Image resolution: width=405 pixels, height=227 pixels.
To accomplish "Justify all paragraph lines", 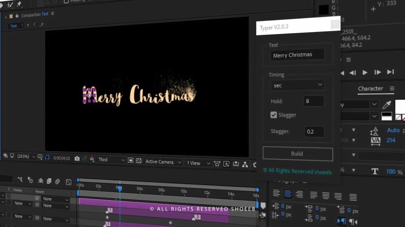I will 353,197.
